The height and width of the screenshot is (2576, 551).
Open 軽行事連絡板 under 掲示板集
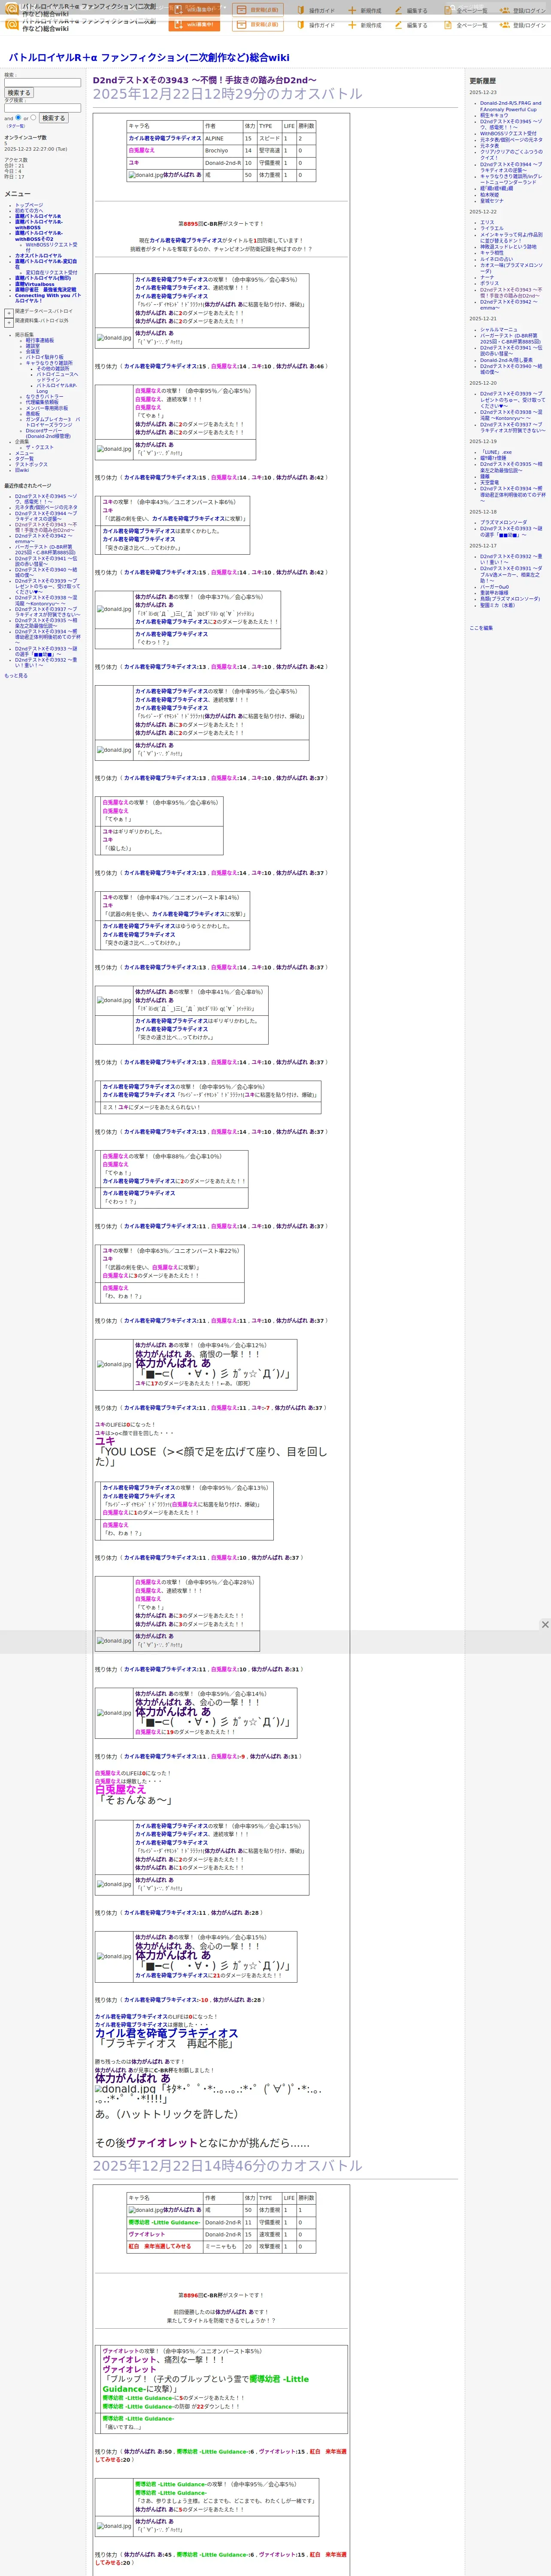tap(40, 340)
